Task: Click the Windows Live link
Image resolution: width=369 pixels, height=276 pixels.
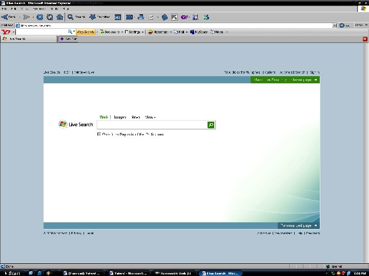Action: tap(84, 72)
